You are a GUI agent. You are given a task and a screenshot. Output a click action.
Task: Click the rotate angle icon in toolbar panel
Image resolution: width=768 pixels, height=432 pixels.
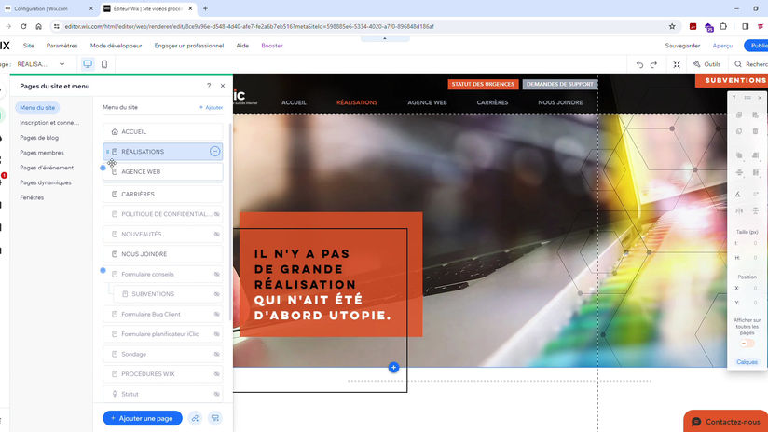pyautogui.click(x=737, y=195)
